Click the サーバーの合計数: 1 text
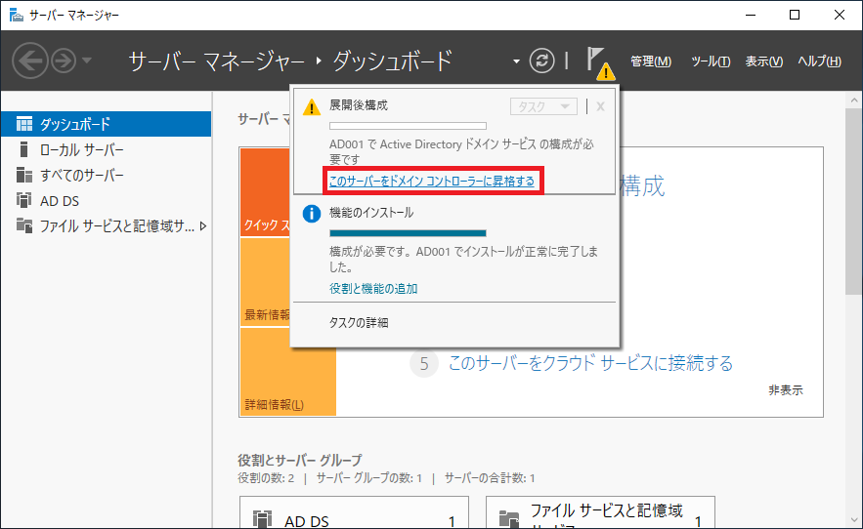The image size is (863, 529). [490, 478]
